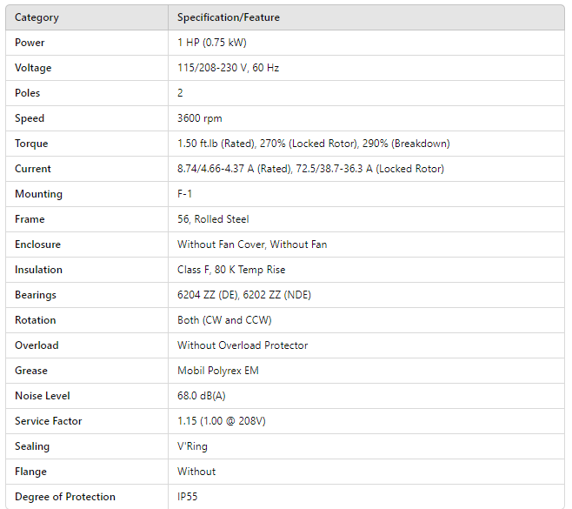Select the Power row label
The image size is (572, 509).
coord(30,43)
